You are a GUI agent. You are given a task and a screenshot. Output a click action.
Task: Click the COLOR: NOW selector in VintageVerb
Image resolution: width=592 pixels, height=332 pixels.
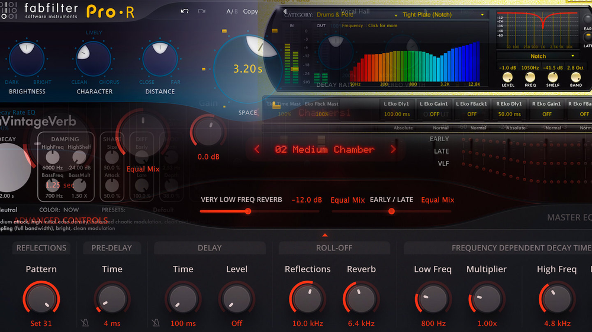pos(59,210)
